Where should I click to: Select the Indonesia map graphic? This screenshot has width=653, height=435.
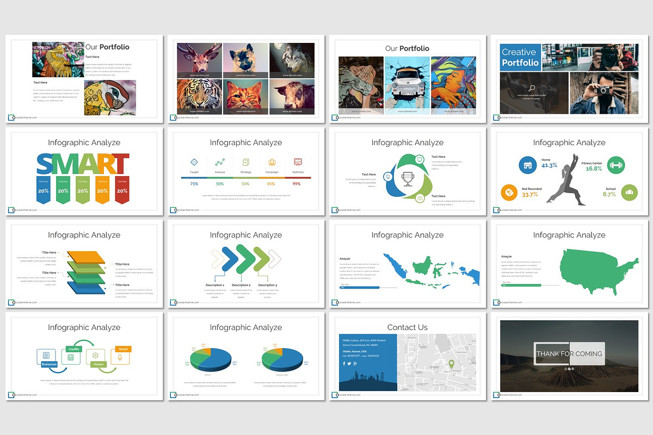click(x=431, y=270)
